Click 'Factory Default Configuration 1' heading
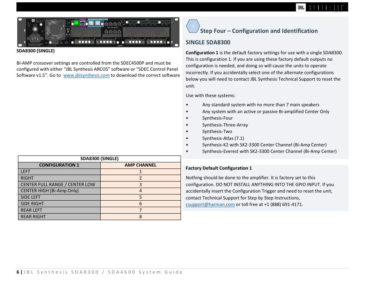Viewport: 365px width, 282px height. click(x=218, y=168)
